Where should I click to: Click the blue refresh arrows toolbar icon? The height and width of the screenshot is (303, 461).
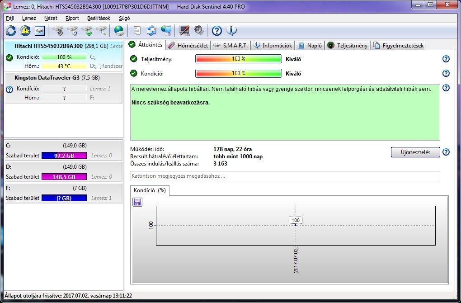(11, 31)
